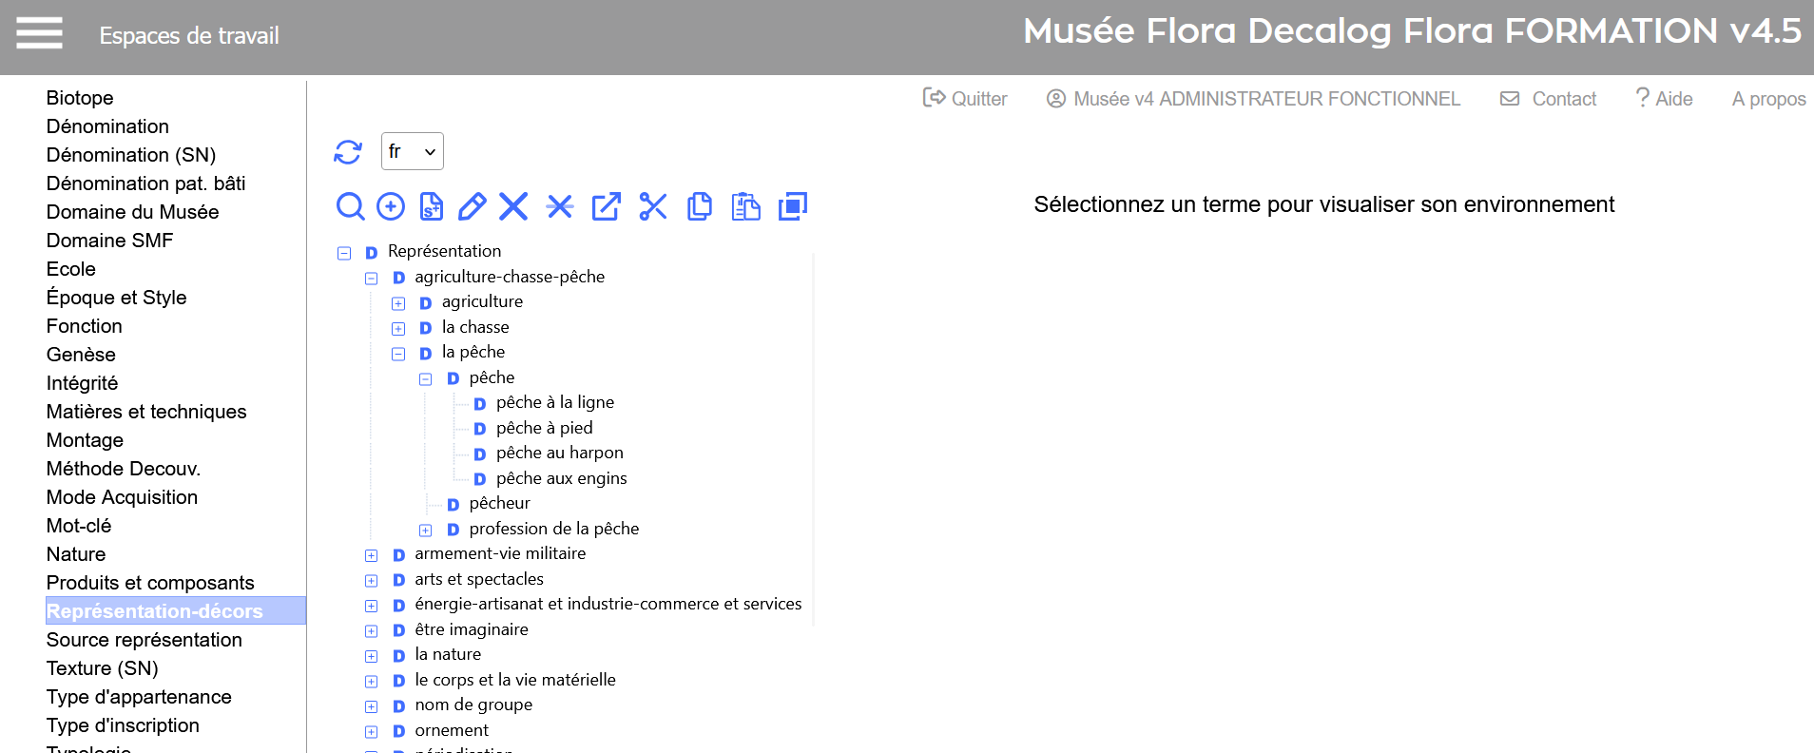1814x753 pixels.
Task: Select 'pêche au harpon' term
Action: pos(559,454)
